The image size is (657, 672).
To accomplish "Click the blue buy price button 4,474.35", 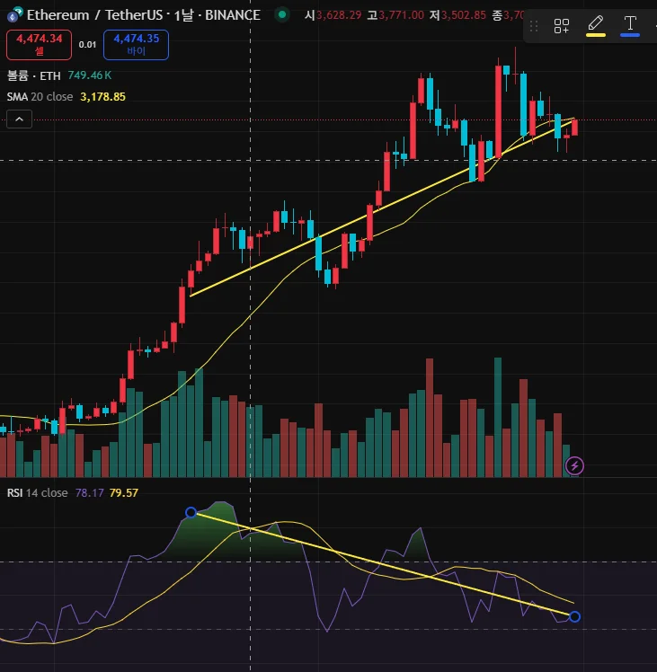I will [x=136, y=45].
